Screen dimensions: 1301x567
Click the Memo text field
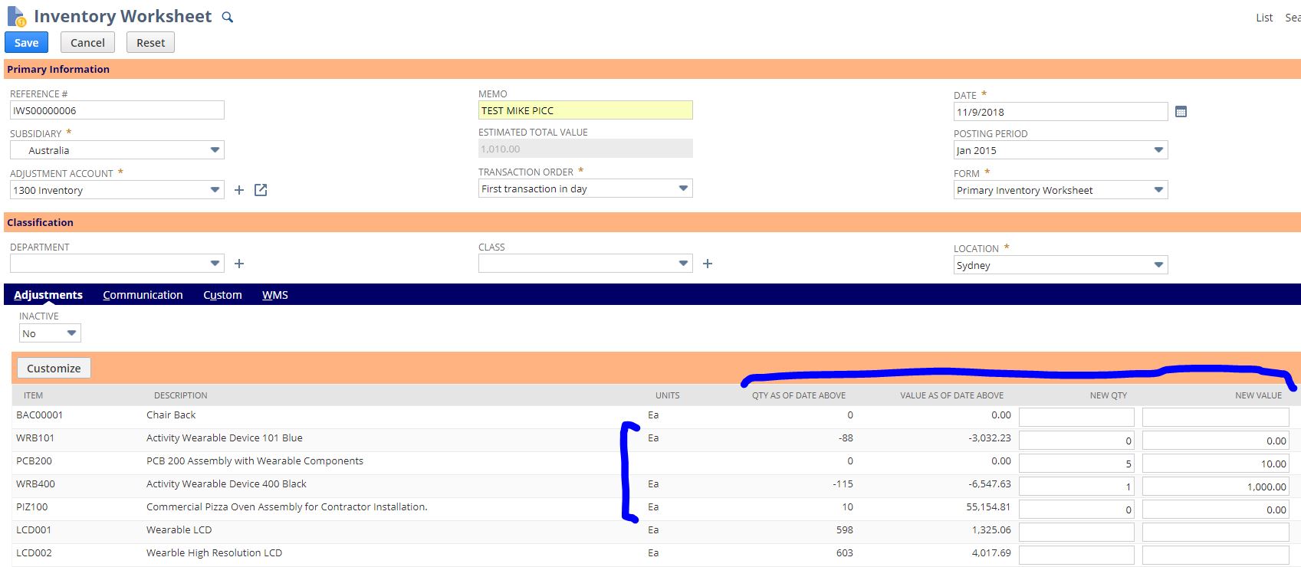(x=585, y=110)
